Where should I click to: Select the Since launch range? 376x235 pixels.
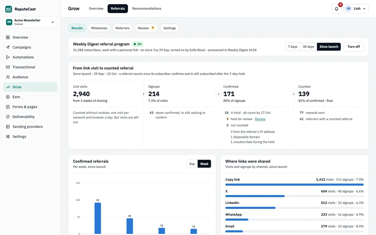pyautogui.click(x=329, y=47)
